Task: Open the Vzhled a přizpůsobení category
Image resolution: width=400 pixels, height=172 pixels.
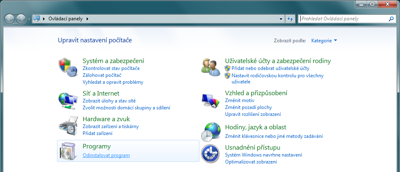Action: [x=256, y=93]
